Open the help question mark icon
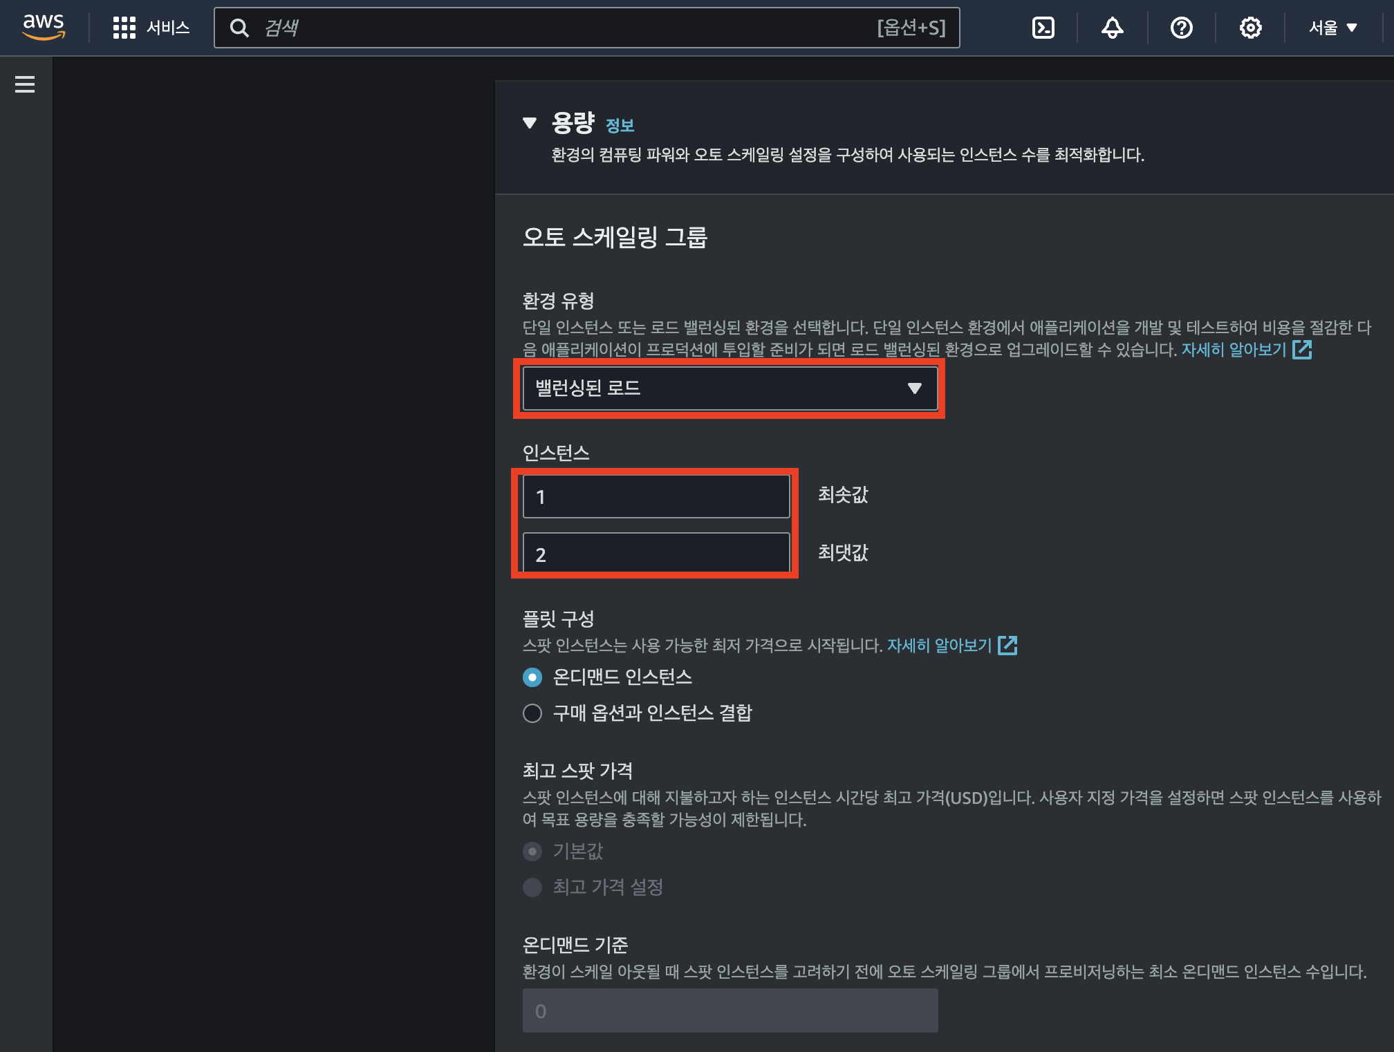Viewport: 1394px width, 1052px height. tap(1181, 28)
